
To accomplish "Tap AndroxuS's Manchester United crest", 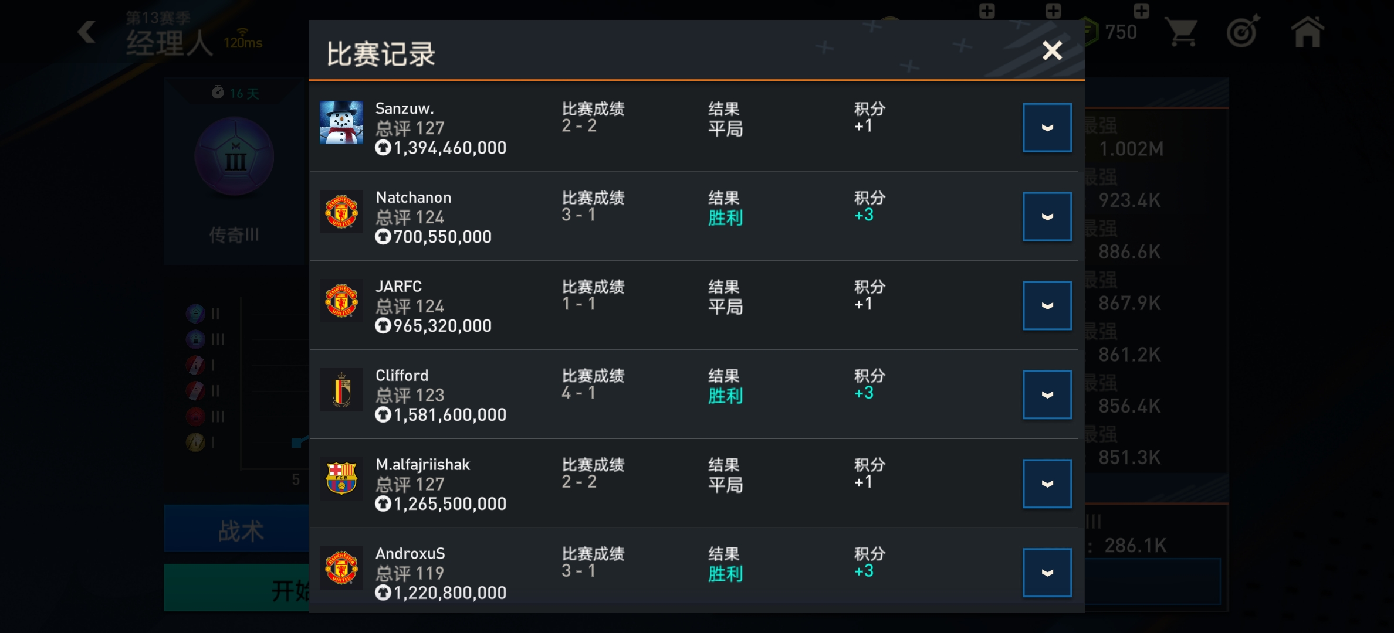I will [x=341, y=568].
